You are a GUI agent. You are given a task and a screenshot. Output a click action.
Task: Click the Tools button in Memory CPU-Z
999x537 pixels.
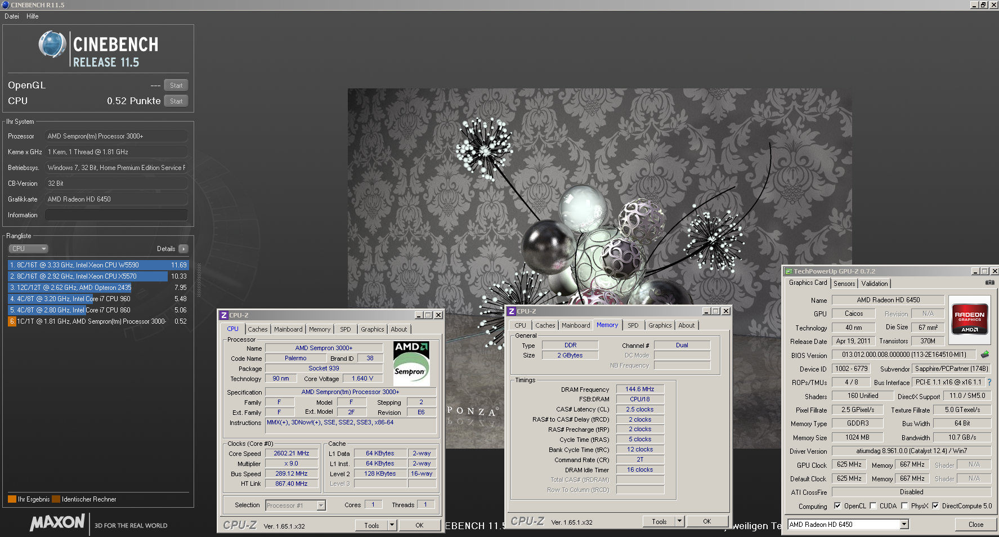659,521
